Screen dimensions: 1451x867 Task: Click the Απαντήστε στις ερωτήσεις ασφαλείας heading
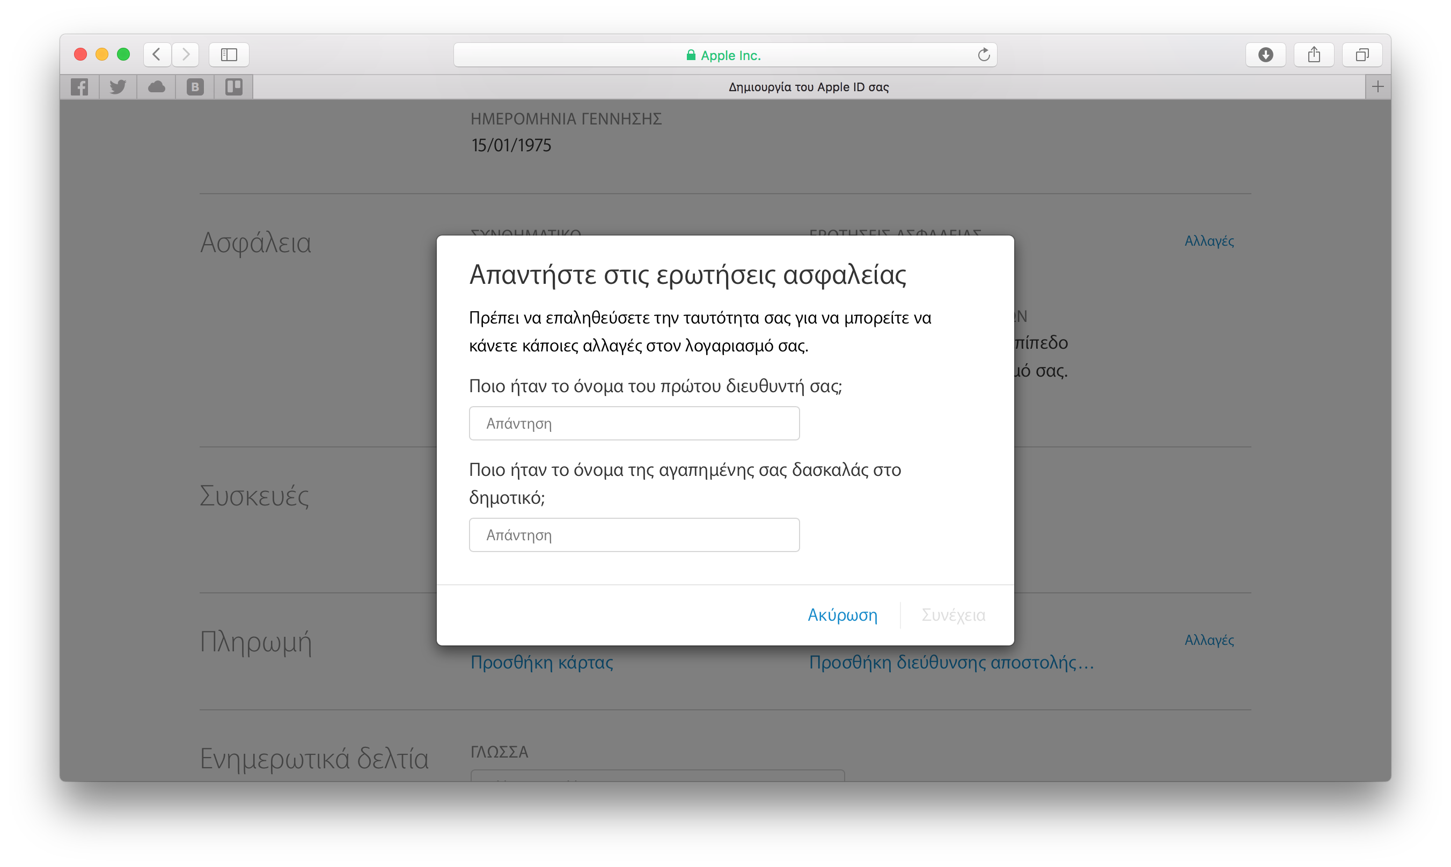point(688,275)
